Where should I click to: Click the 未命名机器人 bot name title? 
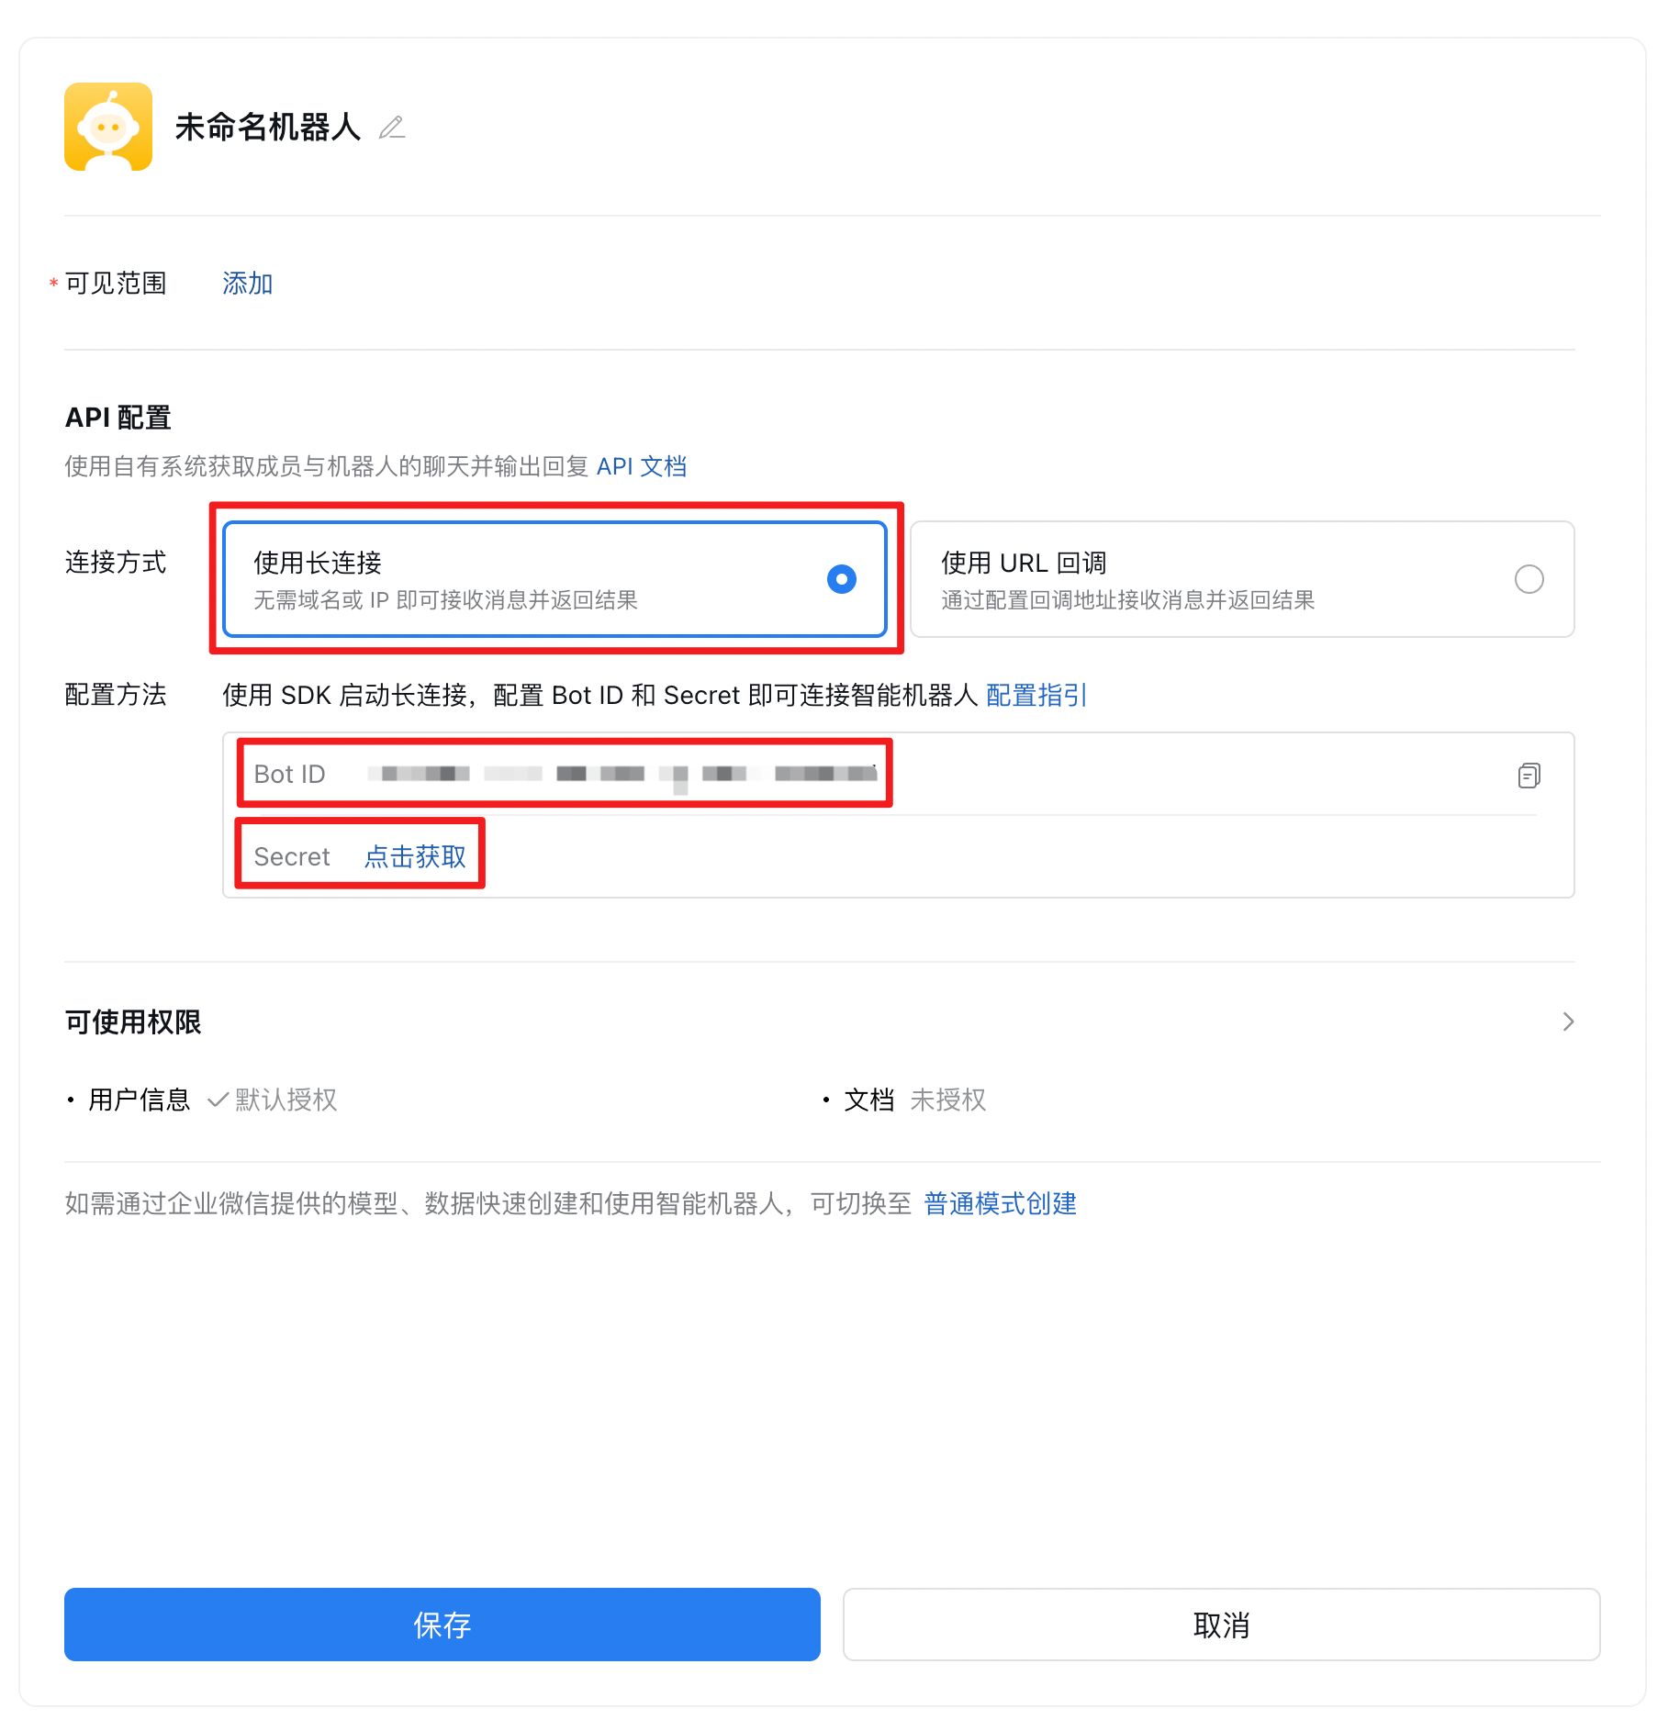(x=268, y=128)
